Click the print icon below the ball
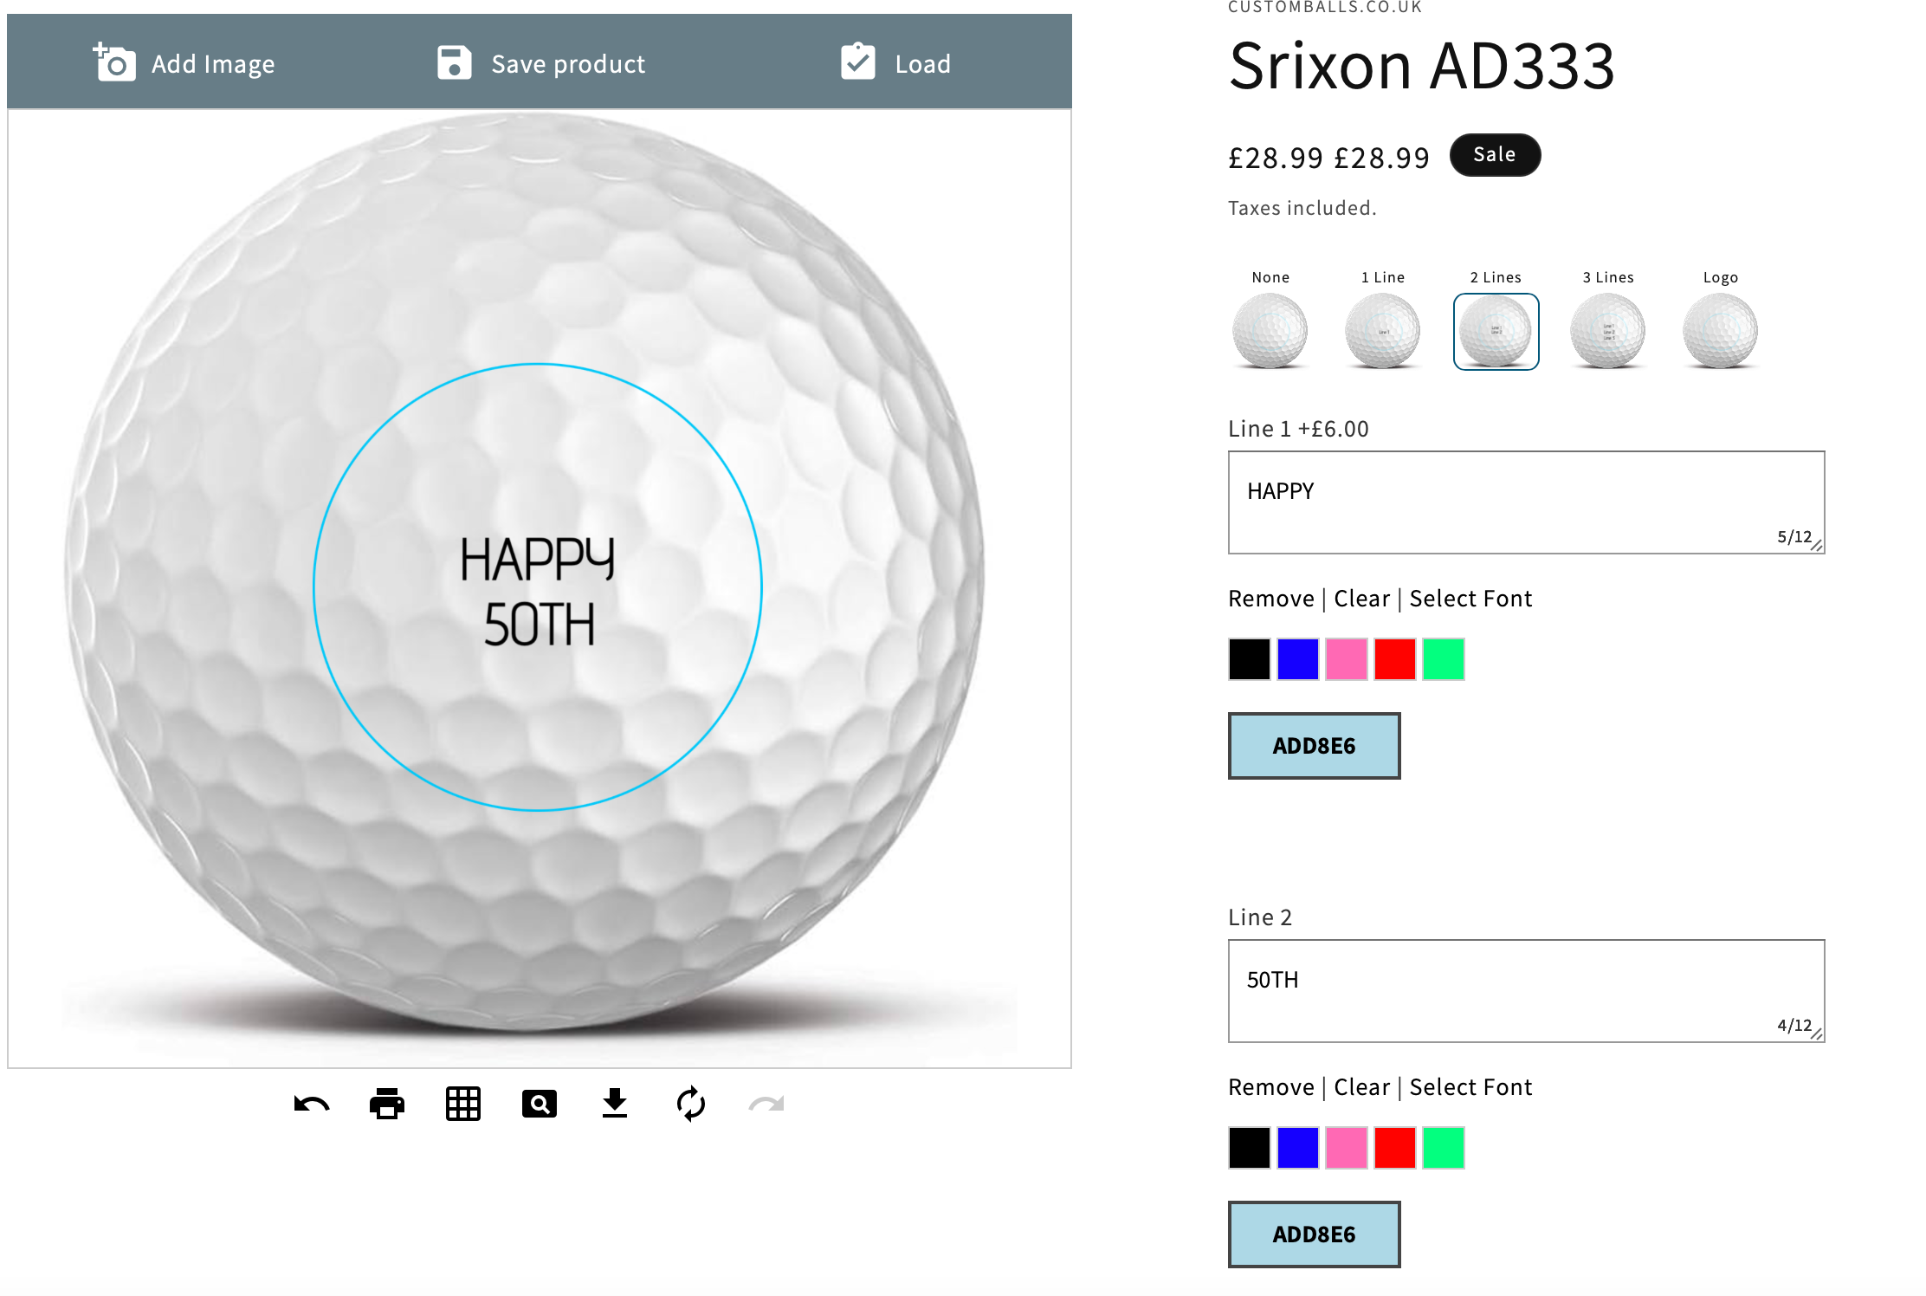1926x1296 pixels. pos(387,1104)
